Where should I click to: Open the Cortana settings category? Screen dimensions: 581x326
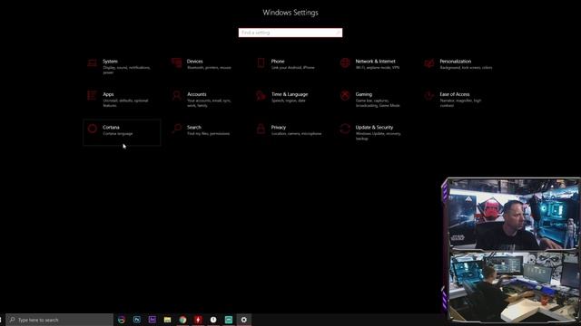click(x=122, y=132)
